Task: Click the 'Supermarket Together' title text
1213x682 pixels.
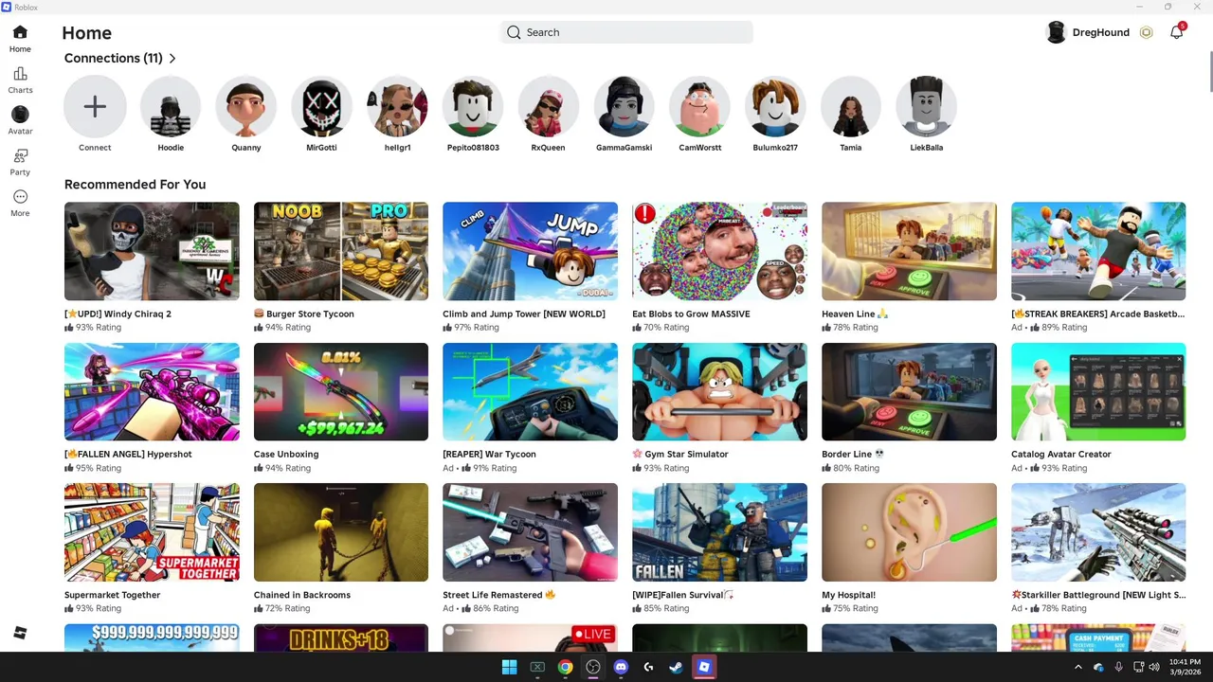Action: 112,595
